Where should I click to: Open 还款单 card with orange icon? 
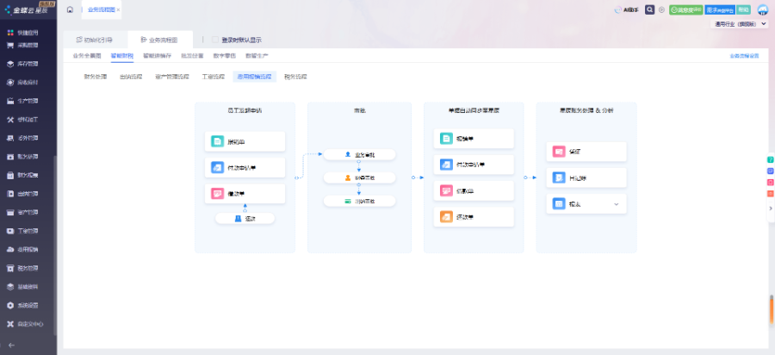pos(474,217)
